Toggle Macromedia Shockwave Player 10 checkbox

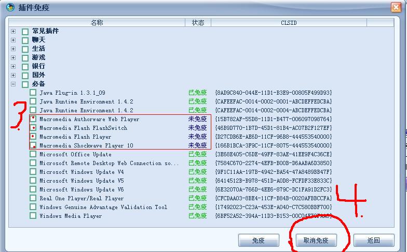coord(33,145)
